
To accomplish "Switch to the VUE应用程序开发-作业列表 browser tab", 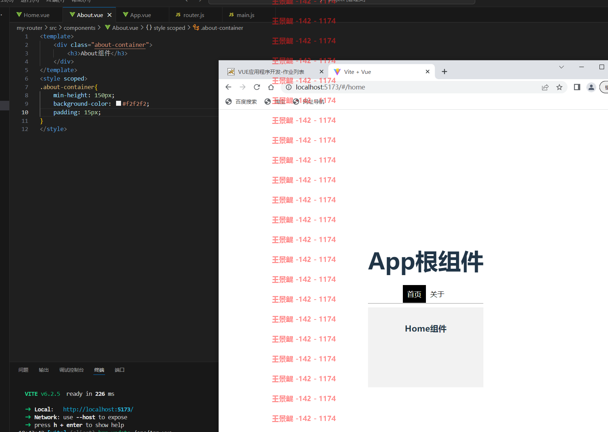I will (x=271, y=72).
